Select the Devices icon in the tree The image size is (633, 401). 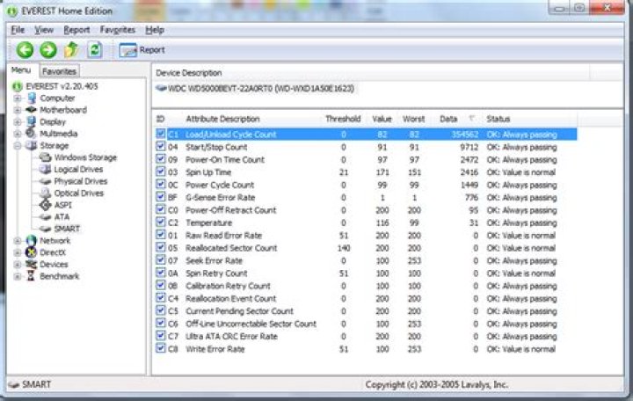point(32,264)
